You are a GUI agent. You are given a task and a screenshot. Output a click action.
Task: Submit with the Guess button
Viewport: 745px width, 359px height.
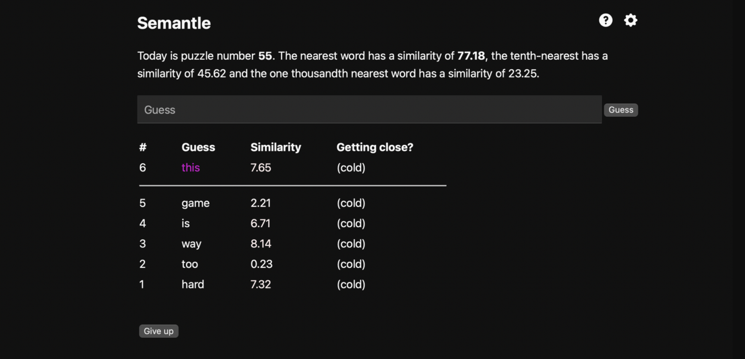[621, 110]
